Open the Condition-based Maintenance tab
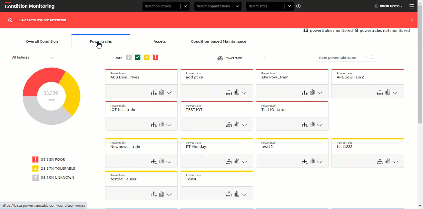423x209 pixels. pos(219,41)
